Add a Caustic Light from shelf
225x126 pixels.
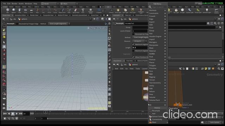click(x=190, y=10)
